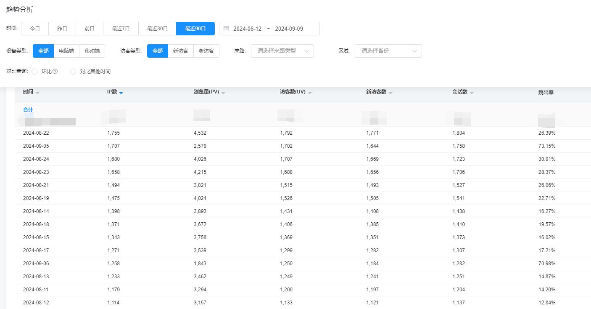Click the start date 2024-06-12 field
The height and width of the screenshot is (309, 591).
(247, 29)
